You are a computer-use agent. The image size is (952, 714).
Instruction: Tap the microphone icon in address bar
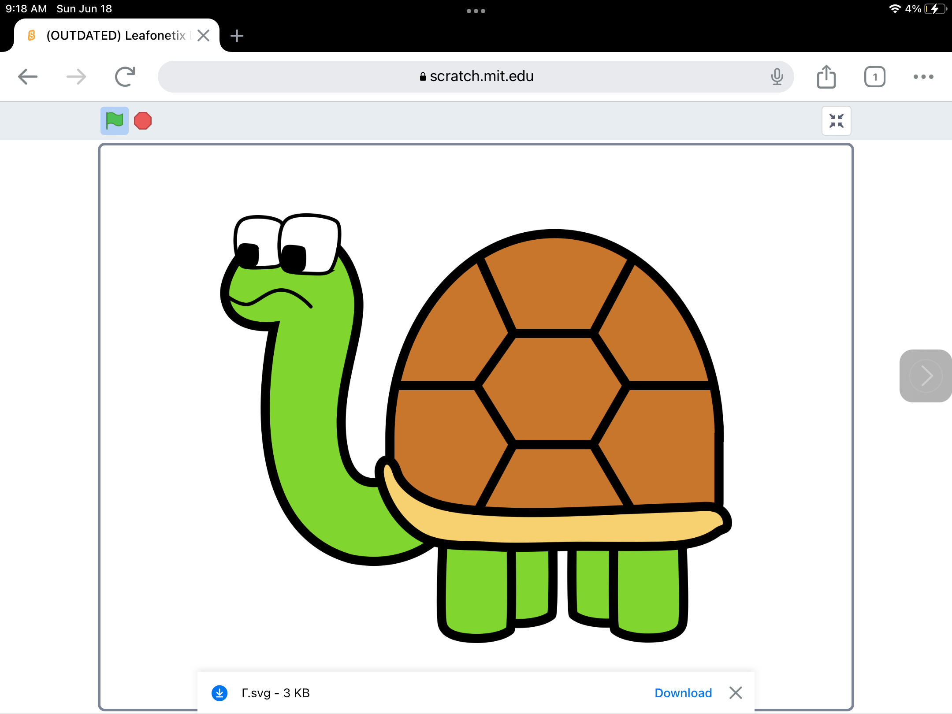click(x=777, y=77)
